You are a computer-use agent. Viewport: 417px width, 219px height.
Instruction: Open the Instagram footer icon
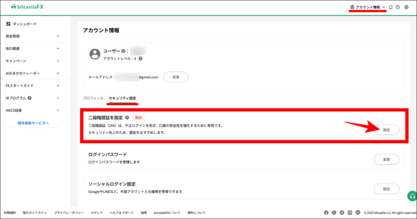pos(350,213)
